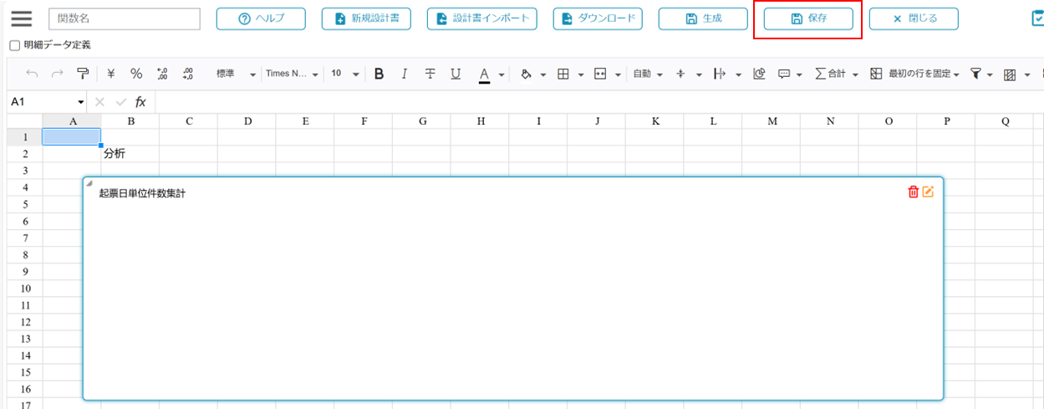Toggle italic text formatting
Viewport: 1044px width, 409px height.
pyautogui.click(x=405, y=74)
